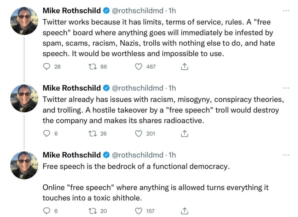
Task: Share the functional democracy tweet
Action: pos(185,211)
